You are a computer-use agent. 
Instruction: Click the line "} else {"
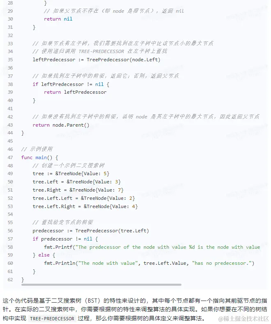(44, 255)
